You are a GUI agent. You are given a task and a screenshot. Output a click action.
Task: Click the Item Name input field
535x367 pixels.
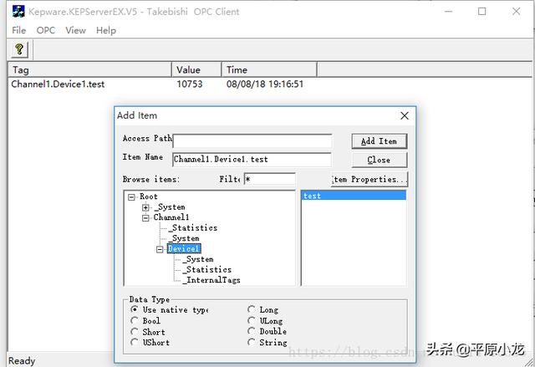[252, 160]
